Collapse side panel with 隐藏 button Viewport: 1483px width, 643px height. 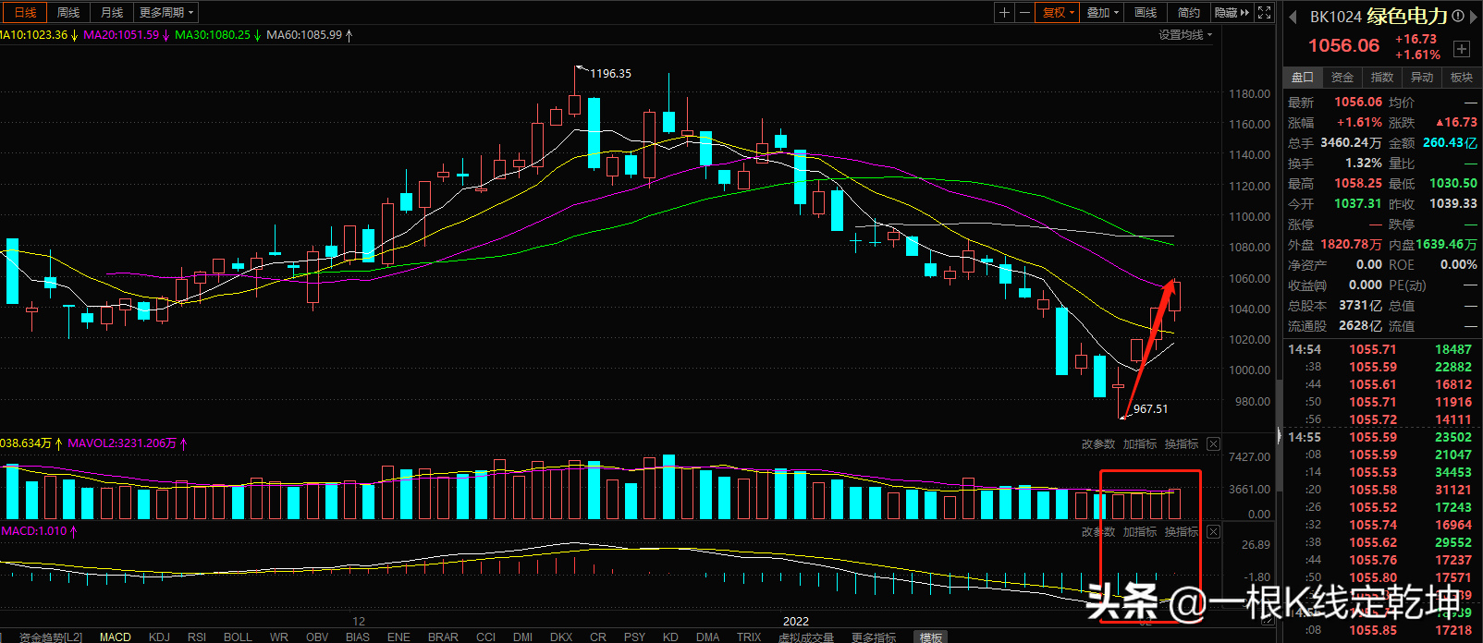[1232, 12]
